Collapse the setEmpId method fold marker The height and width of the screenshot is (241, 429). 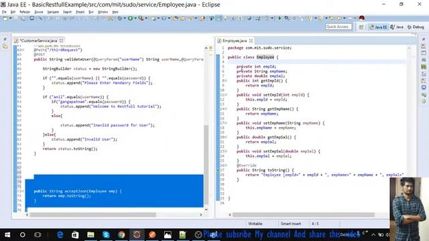(226, 95)
